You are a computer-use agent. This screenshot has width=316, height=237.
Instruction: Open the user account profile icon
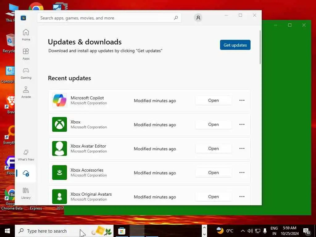click(x=198, y=18)
